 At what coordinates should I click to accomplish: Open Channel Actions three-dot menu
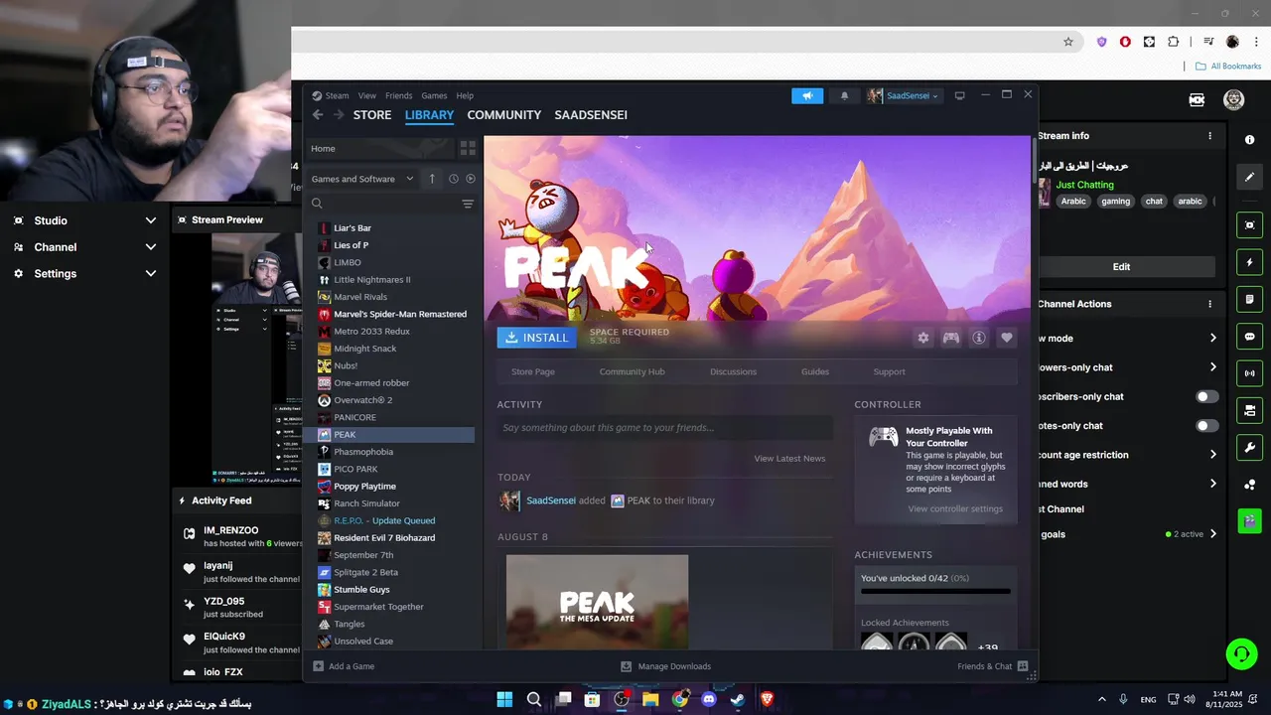[x=1209, y=304]
